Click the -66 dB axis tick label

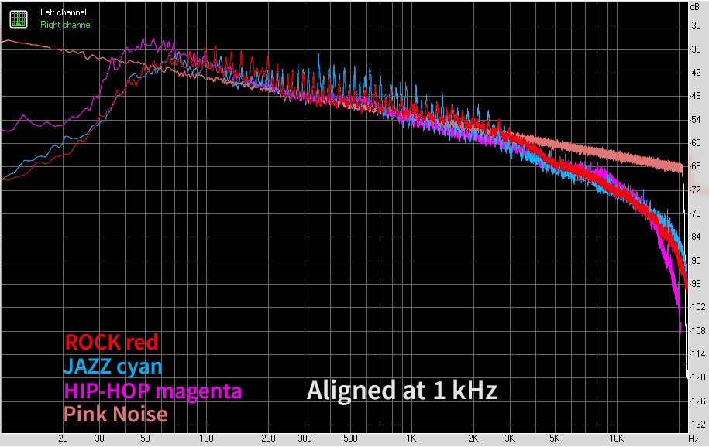(x=695, y=166)
